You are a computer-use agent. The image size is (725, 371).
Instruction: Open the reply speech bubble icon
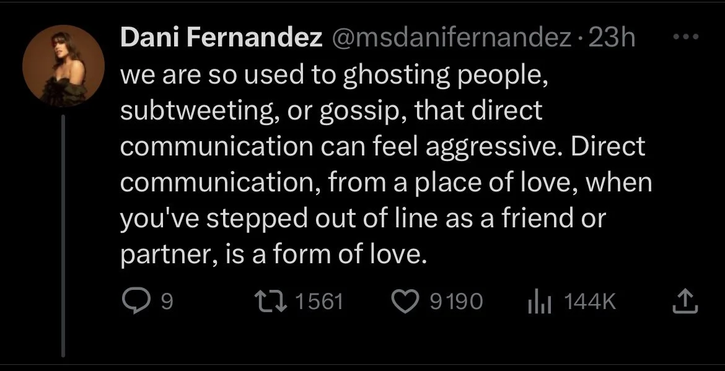[134, 301]
